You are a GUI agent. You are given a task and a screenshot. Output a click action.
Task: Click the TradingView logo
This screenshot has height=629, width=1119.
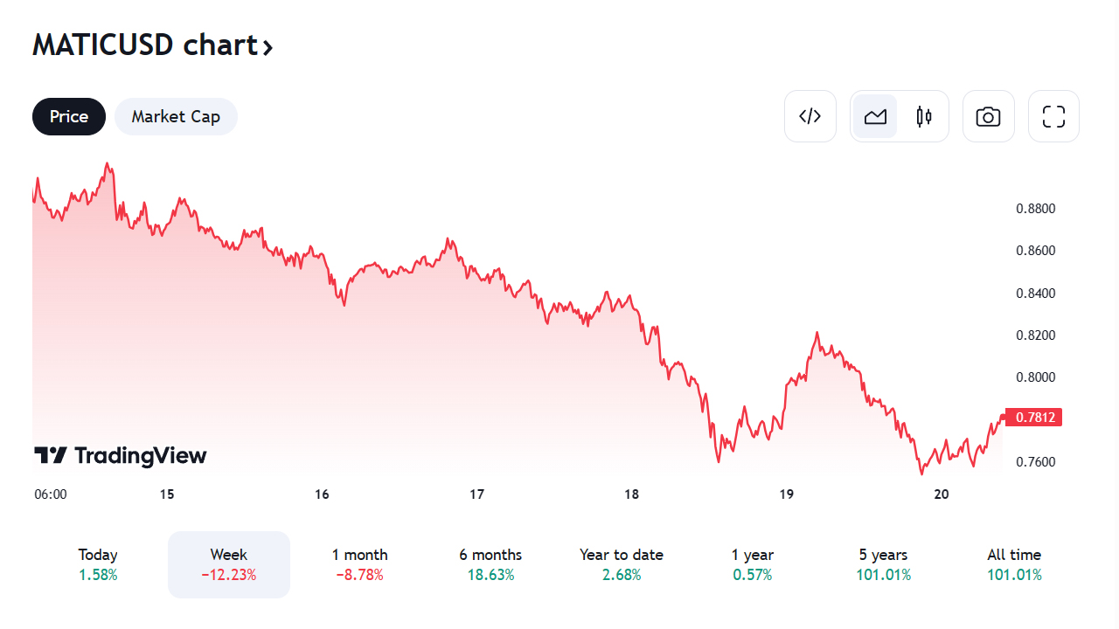[121, 455]
